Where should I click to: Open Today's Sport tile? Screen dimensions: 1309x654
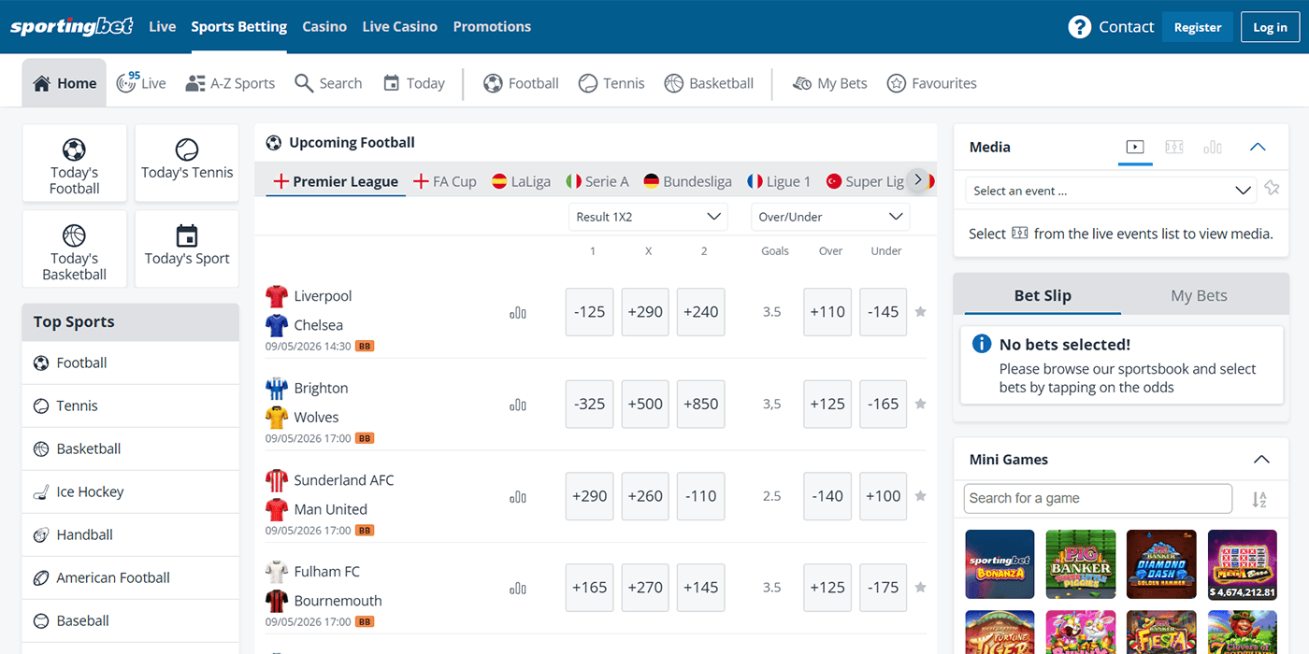point(187,249)
